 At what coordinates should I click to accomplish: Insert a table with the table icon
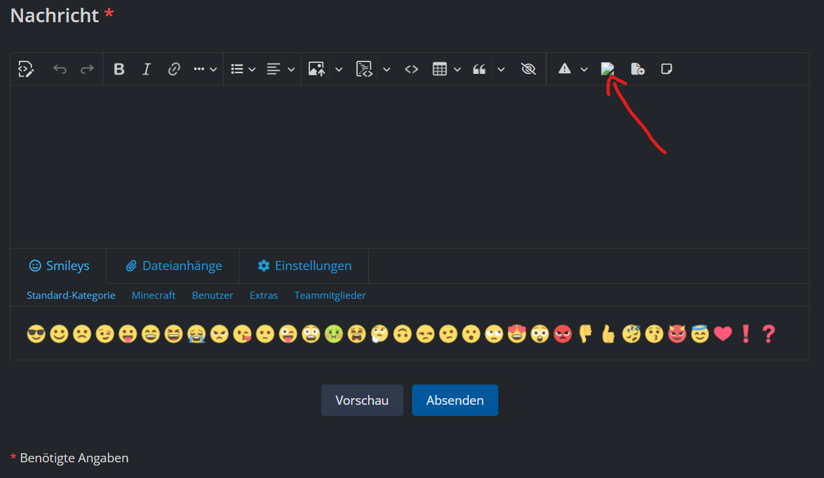[439, 69]
